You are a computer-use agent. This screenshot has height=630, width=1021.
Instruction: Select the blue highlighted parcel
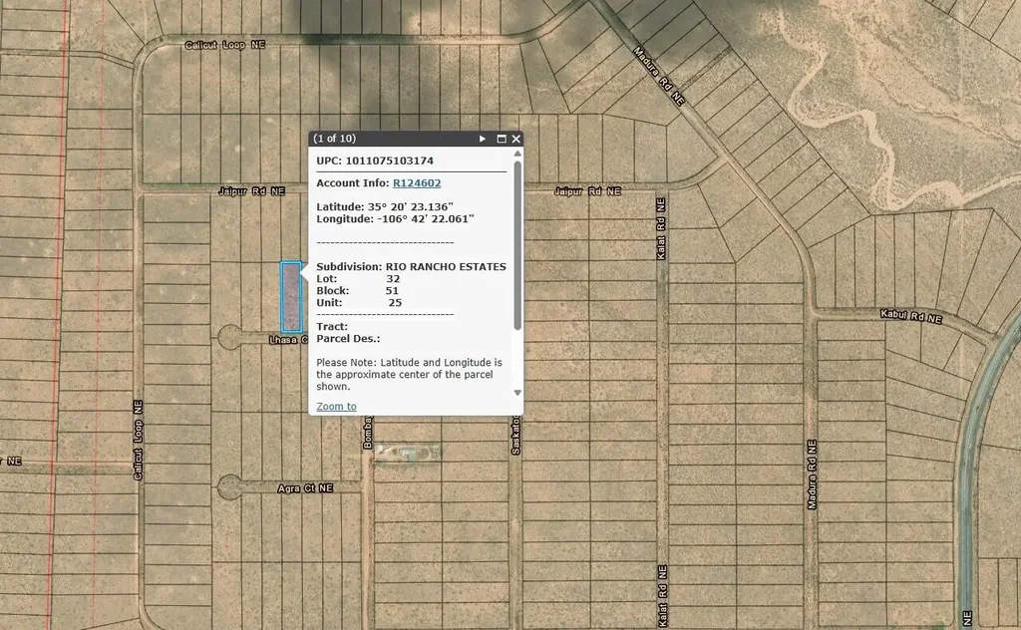click(291, 297)
